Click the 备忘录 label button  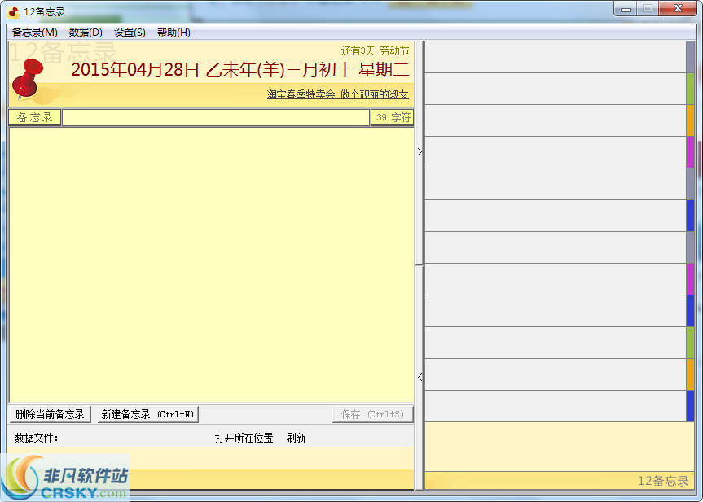coord(34,116)
